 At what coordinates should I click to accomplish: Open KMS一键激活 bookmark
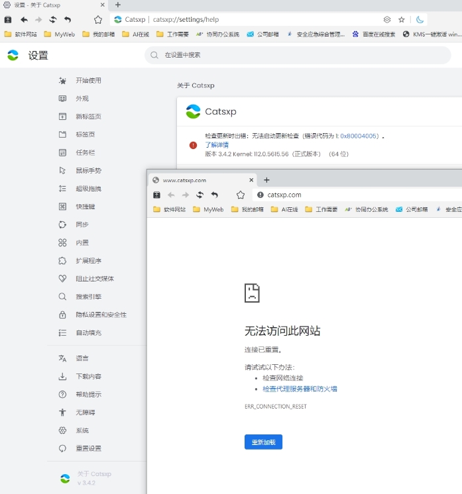coord(432,34)
